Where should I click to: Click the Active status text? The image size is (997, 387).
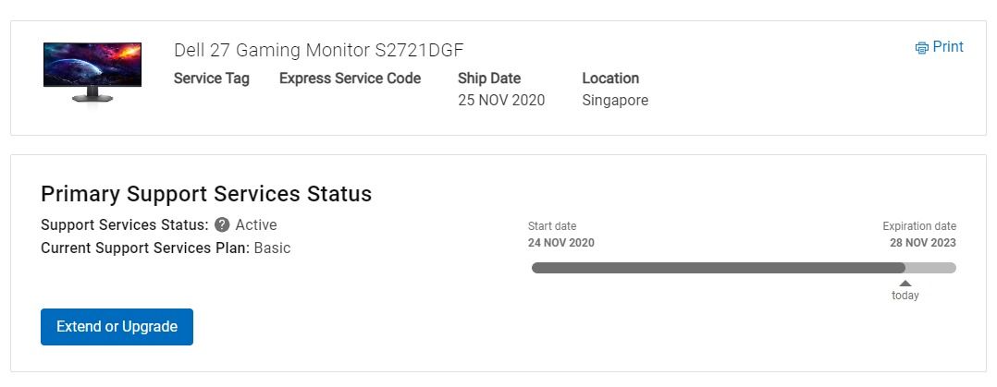click(256, 225)
